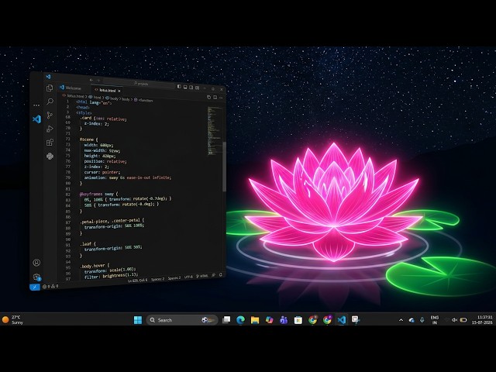Open Microsoft Teams from the taskbar

284,320
